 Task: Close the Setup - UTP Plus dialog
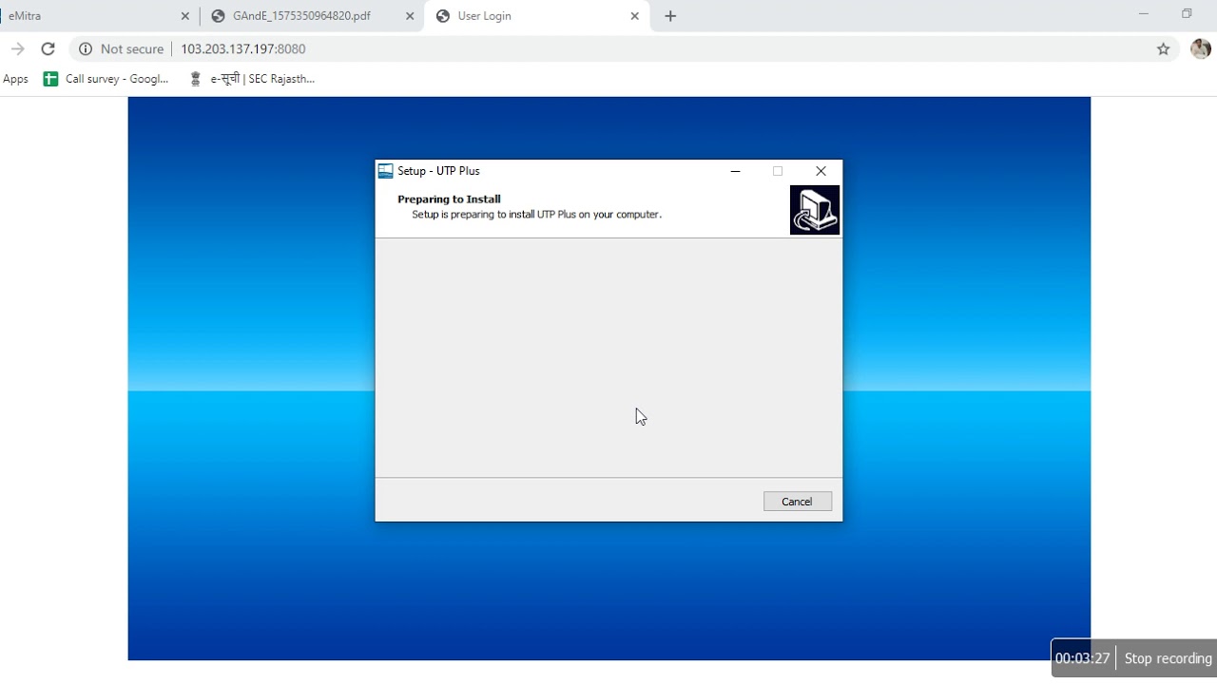[x=821, y=171]
